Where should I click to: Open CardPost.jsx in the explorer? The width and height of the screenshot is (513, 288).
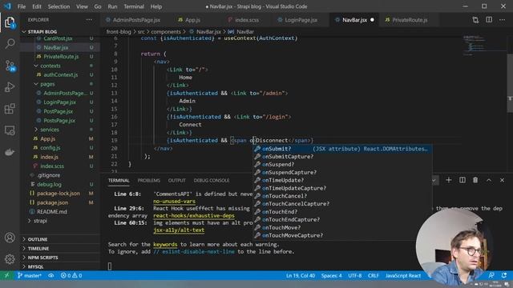(x=58, y=38)
